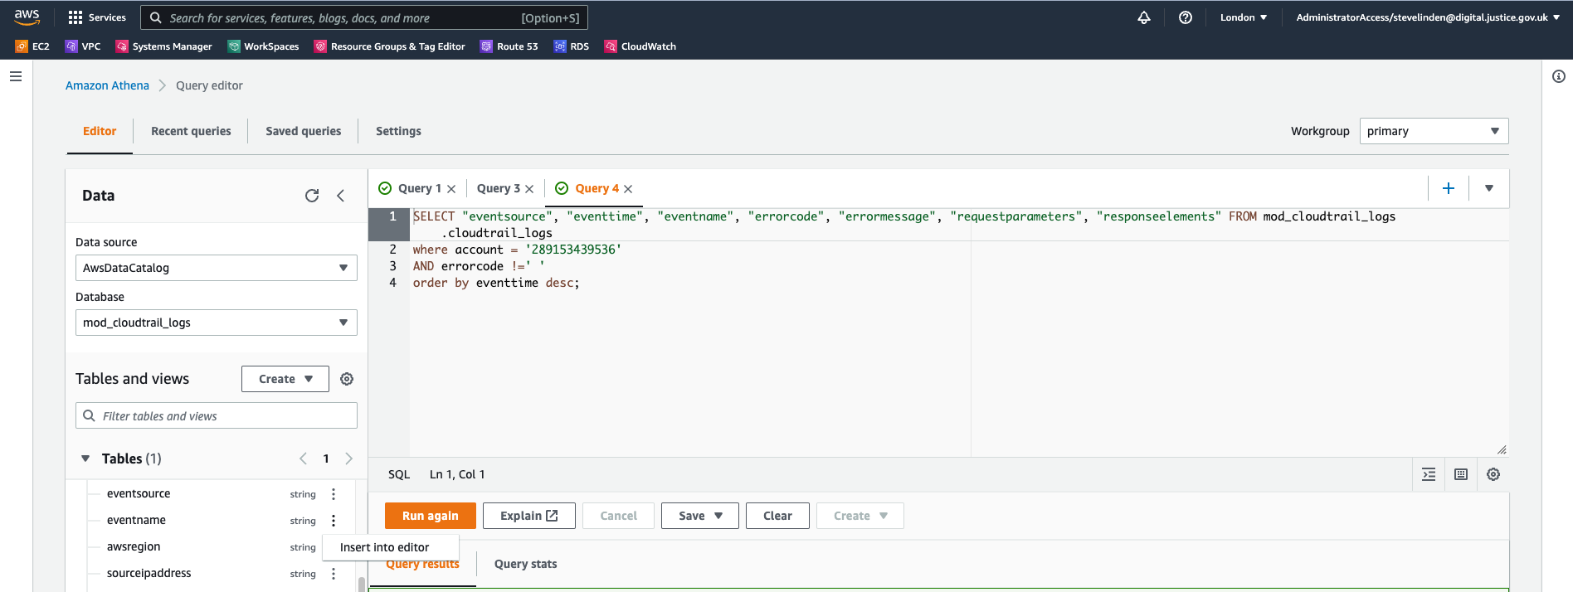Switch to the Recent queries tab
Screen dimensions: 1573x592
(191, 131)
